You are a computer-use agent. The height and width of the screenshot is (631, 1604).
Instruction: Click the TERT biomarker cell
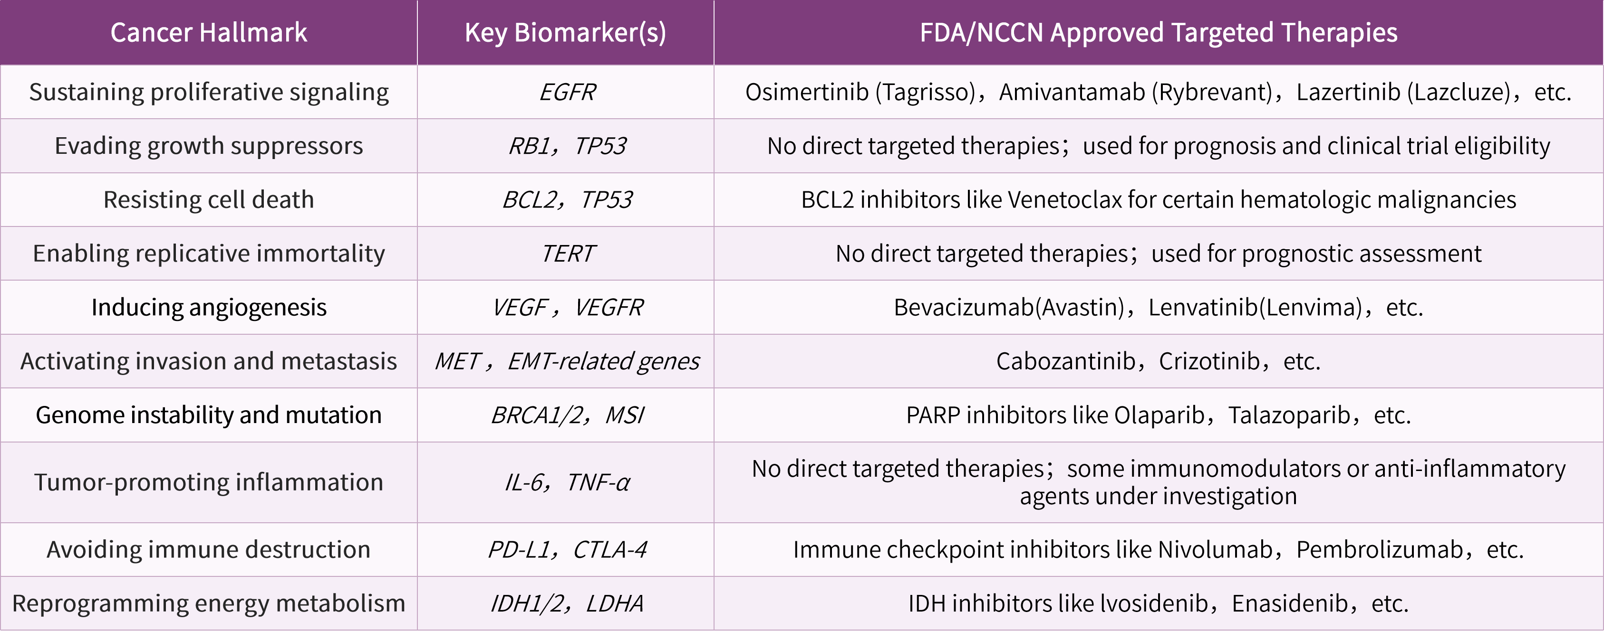pyautogui.click(x=565, y=254)
